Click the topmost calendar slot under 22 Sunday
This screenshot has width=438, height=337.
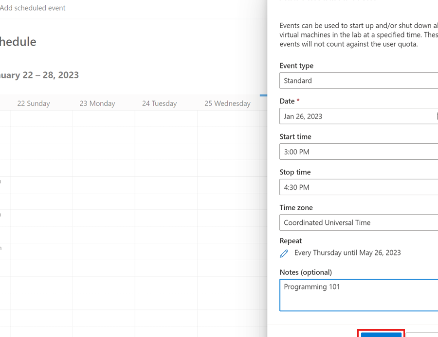[x=41, y=118]
